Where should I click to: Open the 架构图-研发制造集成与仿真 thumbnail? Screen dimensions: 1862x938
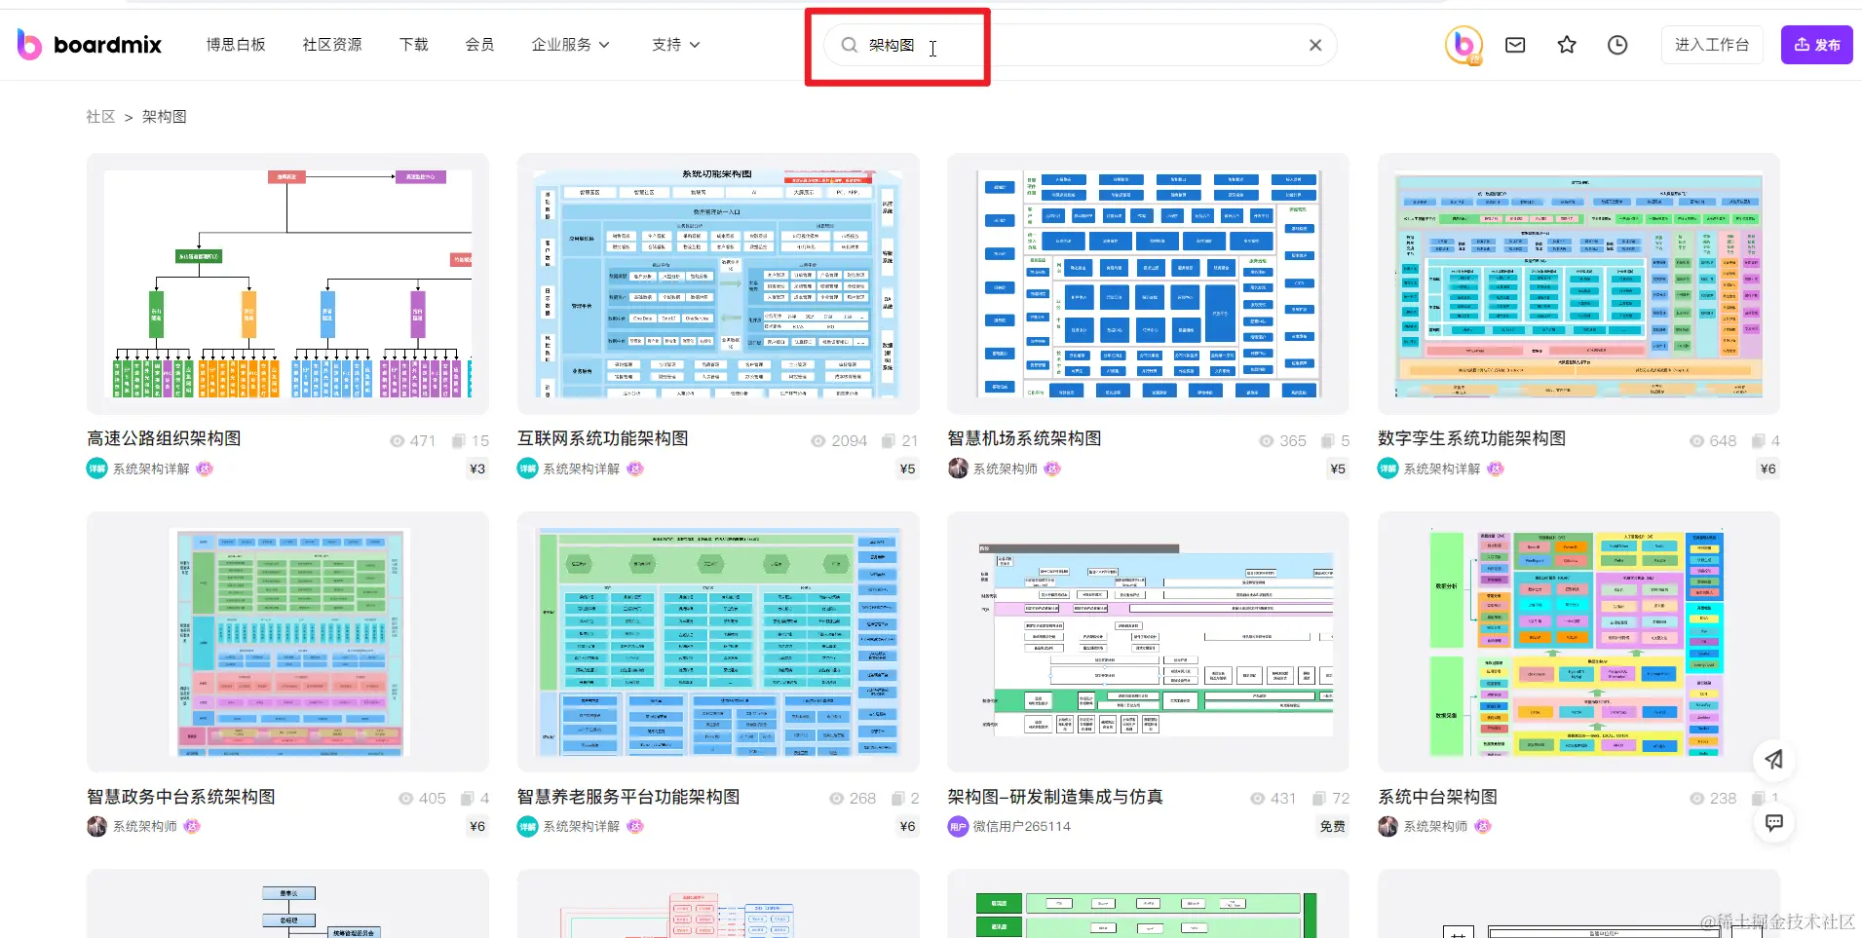[1148, 642]
